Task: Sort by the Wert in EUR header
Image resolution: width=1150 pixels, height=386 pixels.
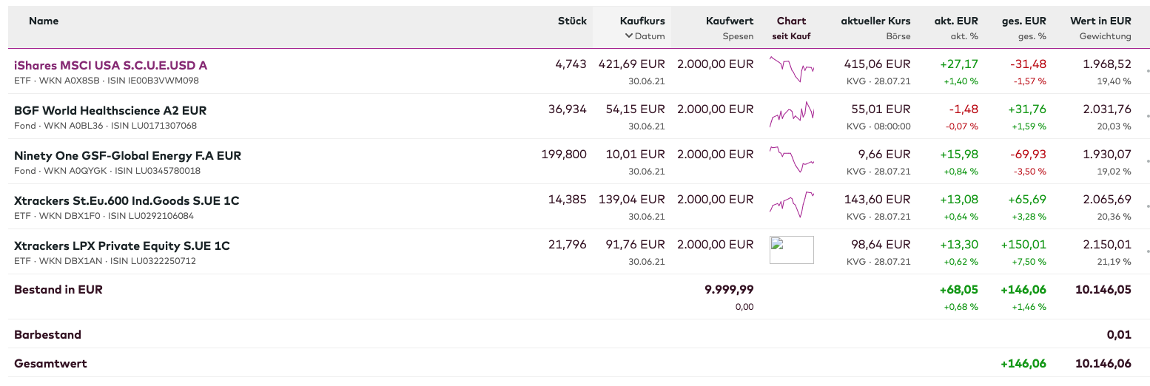Action: click(1100, 21)
